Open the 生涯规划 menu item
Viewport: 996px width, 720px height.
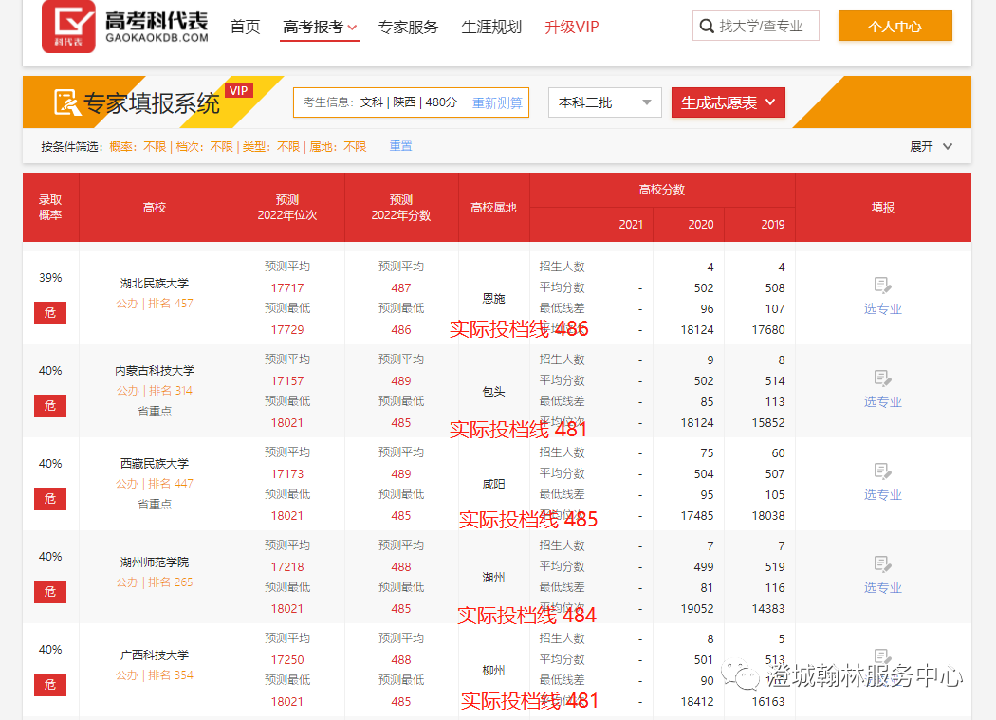[491, 27]
